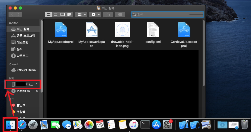The width and height of the screenshot is (251, 132).
Task: Open the Trash in the Dock
Action: [x=245, y=125]
